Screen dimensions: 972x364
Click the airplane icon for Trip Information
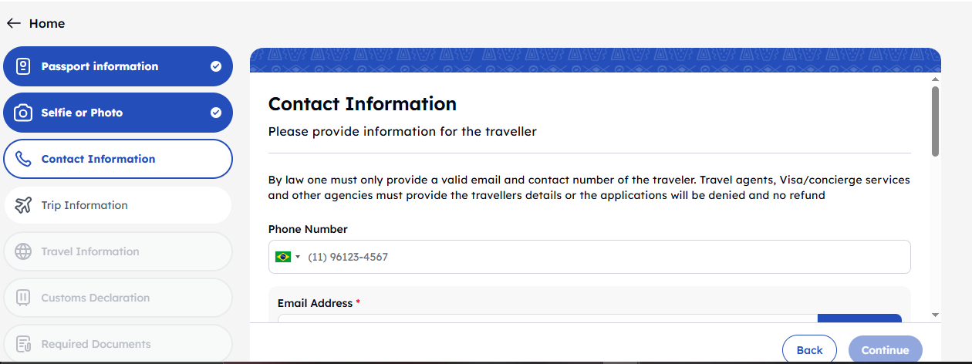coord(23,205)
